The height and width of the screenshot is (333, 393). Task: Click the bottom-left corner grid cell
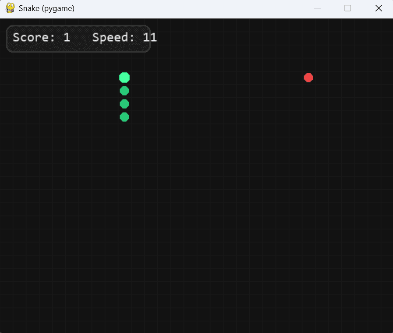click(7, 326)
